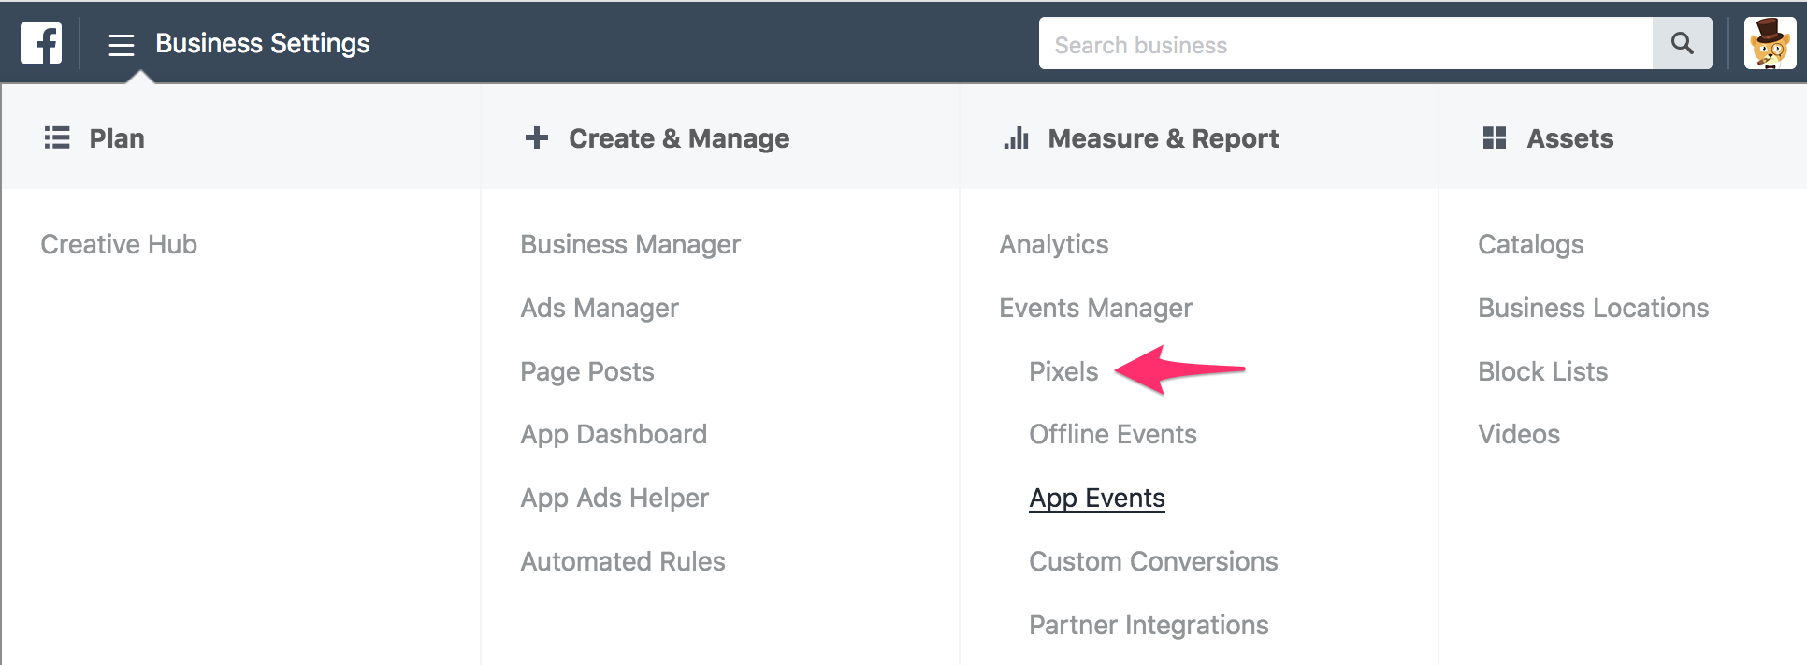This screenshot has width=1807, height=665.
Task: Open Block Lists
Action: pyautogui.click(x=1543, y=371)
